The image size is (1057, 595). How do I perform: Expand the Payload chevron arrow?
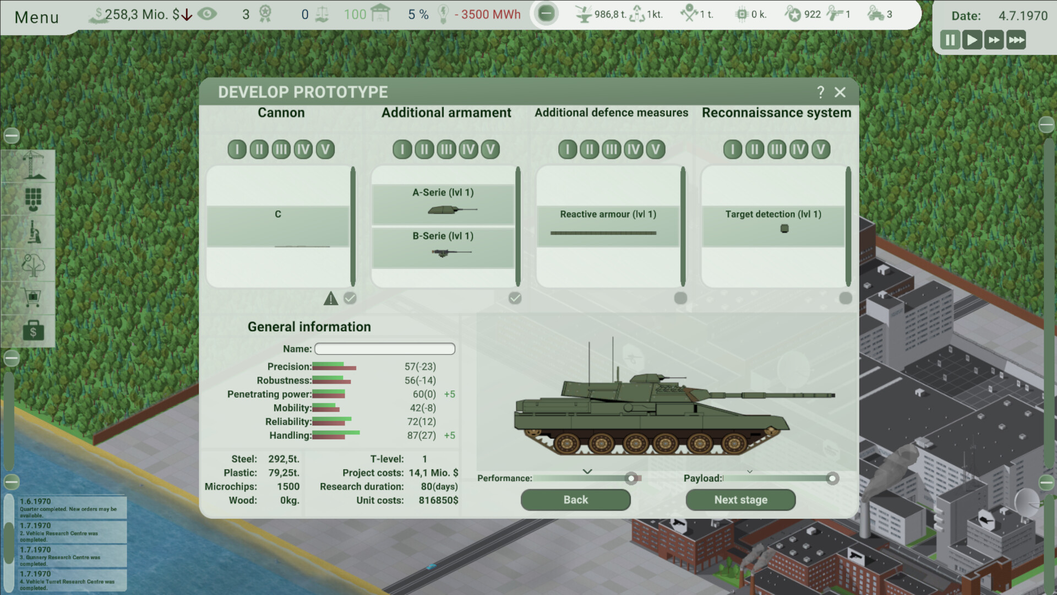[749, 472]
